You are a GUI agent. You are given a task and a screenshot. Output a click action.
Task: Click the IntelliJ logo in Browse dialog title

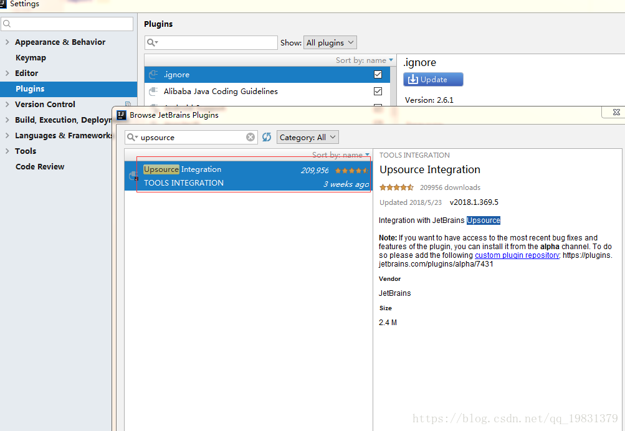[x=121, y=115]
